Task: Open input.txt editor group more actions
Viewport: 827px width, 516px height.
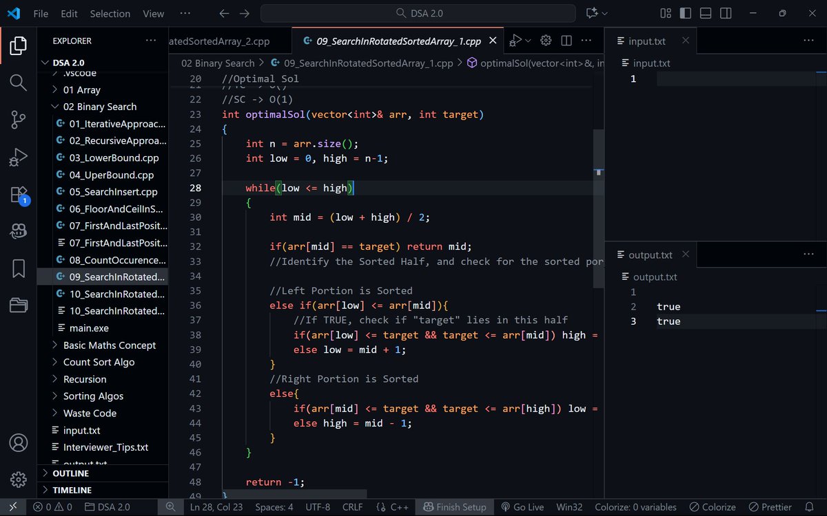Action: [808, 41]
